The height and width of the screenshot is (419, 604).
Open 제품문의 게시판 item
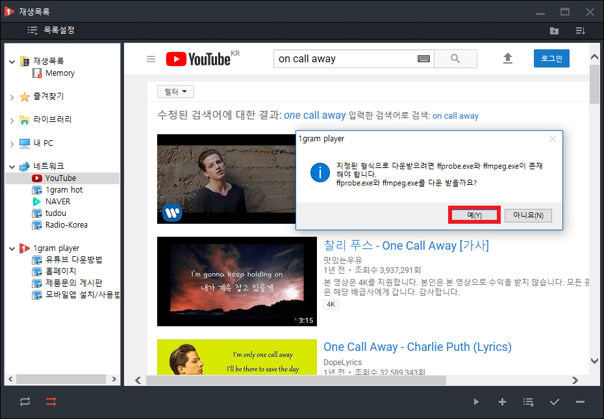coord(73,283)
